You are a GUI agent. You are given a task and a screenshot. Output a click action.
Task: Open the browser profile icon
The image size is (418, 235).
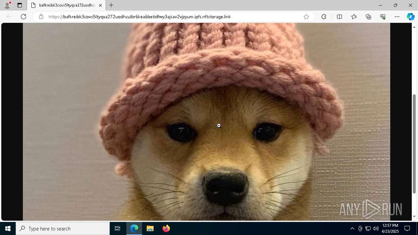[x=7, y=5]
